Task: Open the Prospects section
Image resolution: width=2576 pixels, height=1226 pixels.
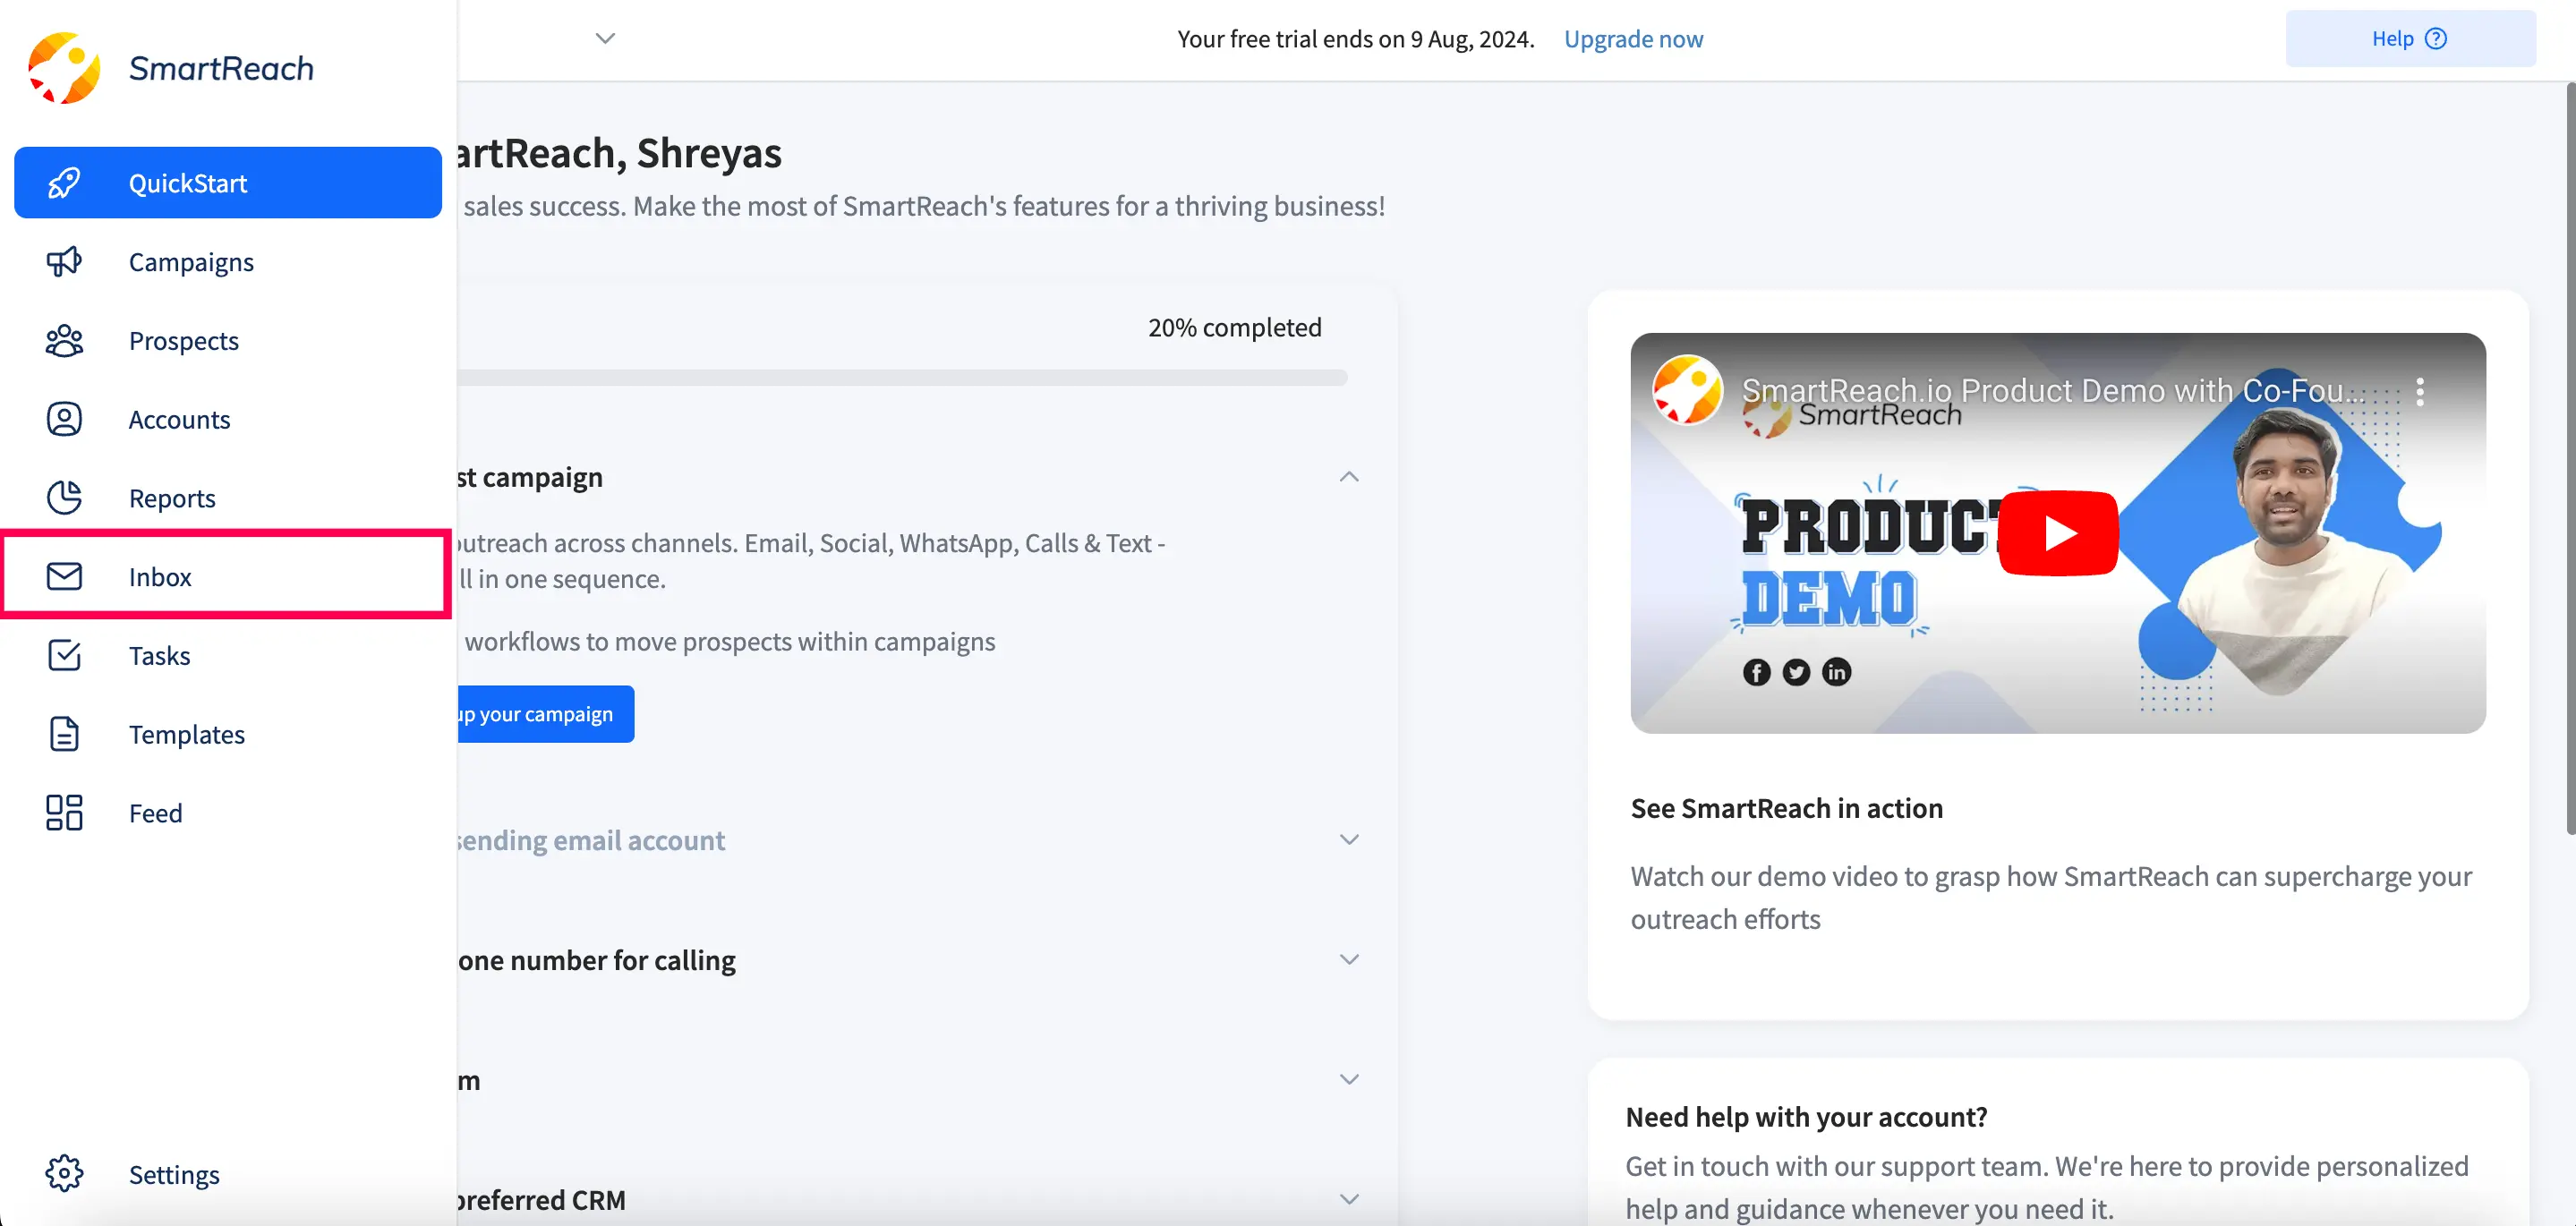Action: [228, 341]
